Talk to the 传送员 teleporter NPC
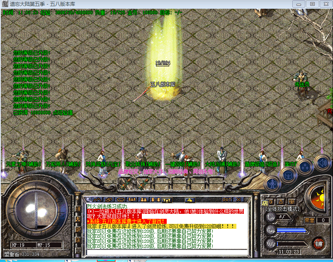This screenshot has width=333, height=262. [x=302, y=84]
